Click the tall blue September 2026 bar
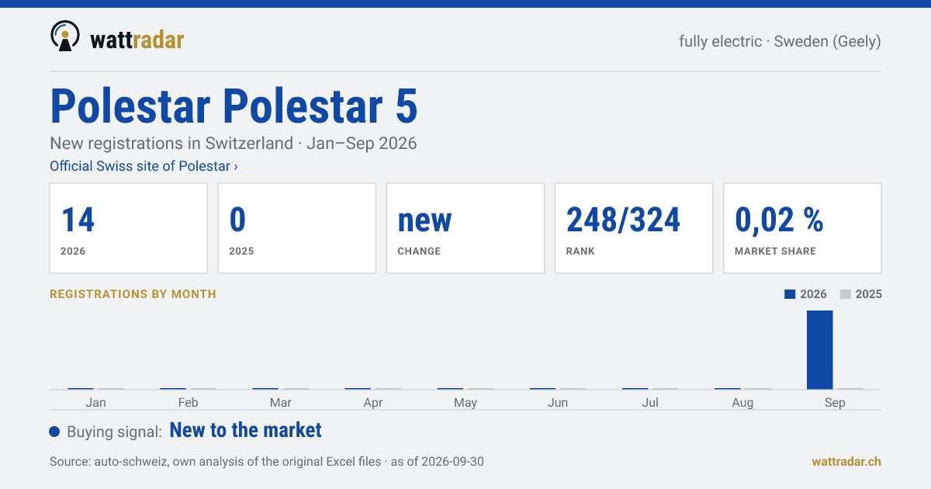The width and height of the screenshot is (931, 489). (x=820, y=350)
